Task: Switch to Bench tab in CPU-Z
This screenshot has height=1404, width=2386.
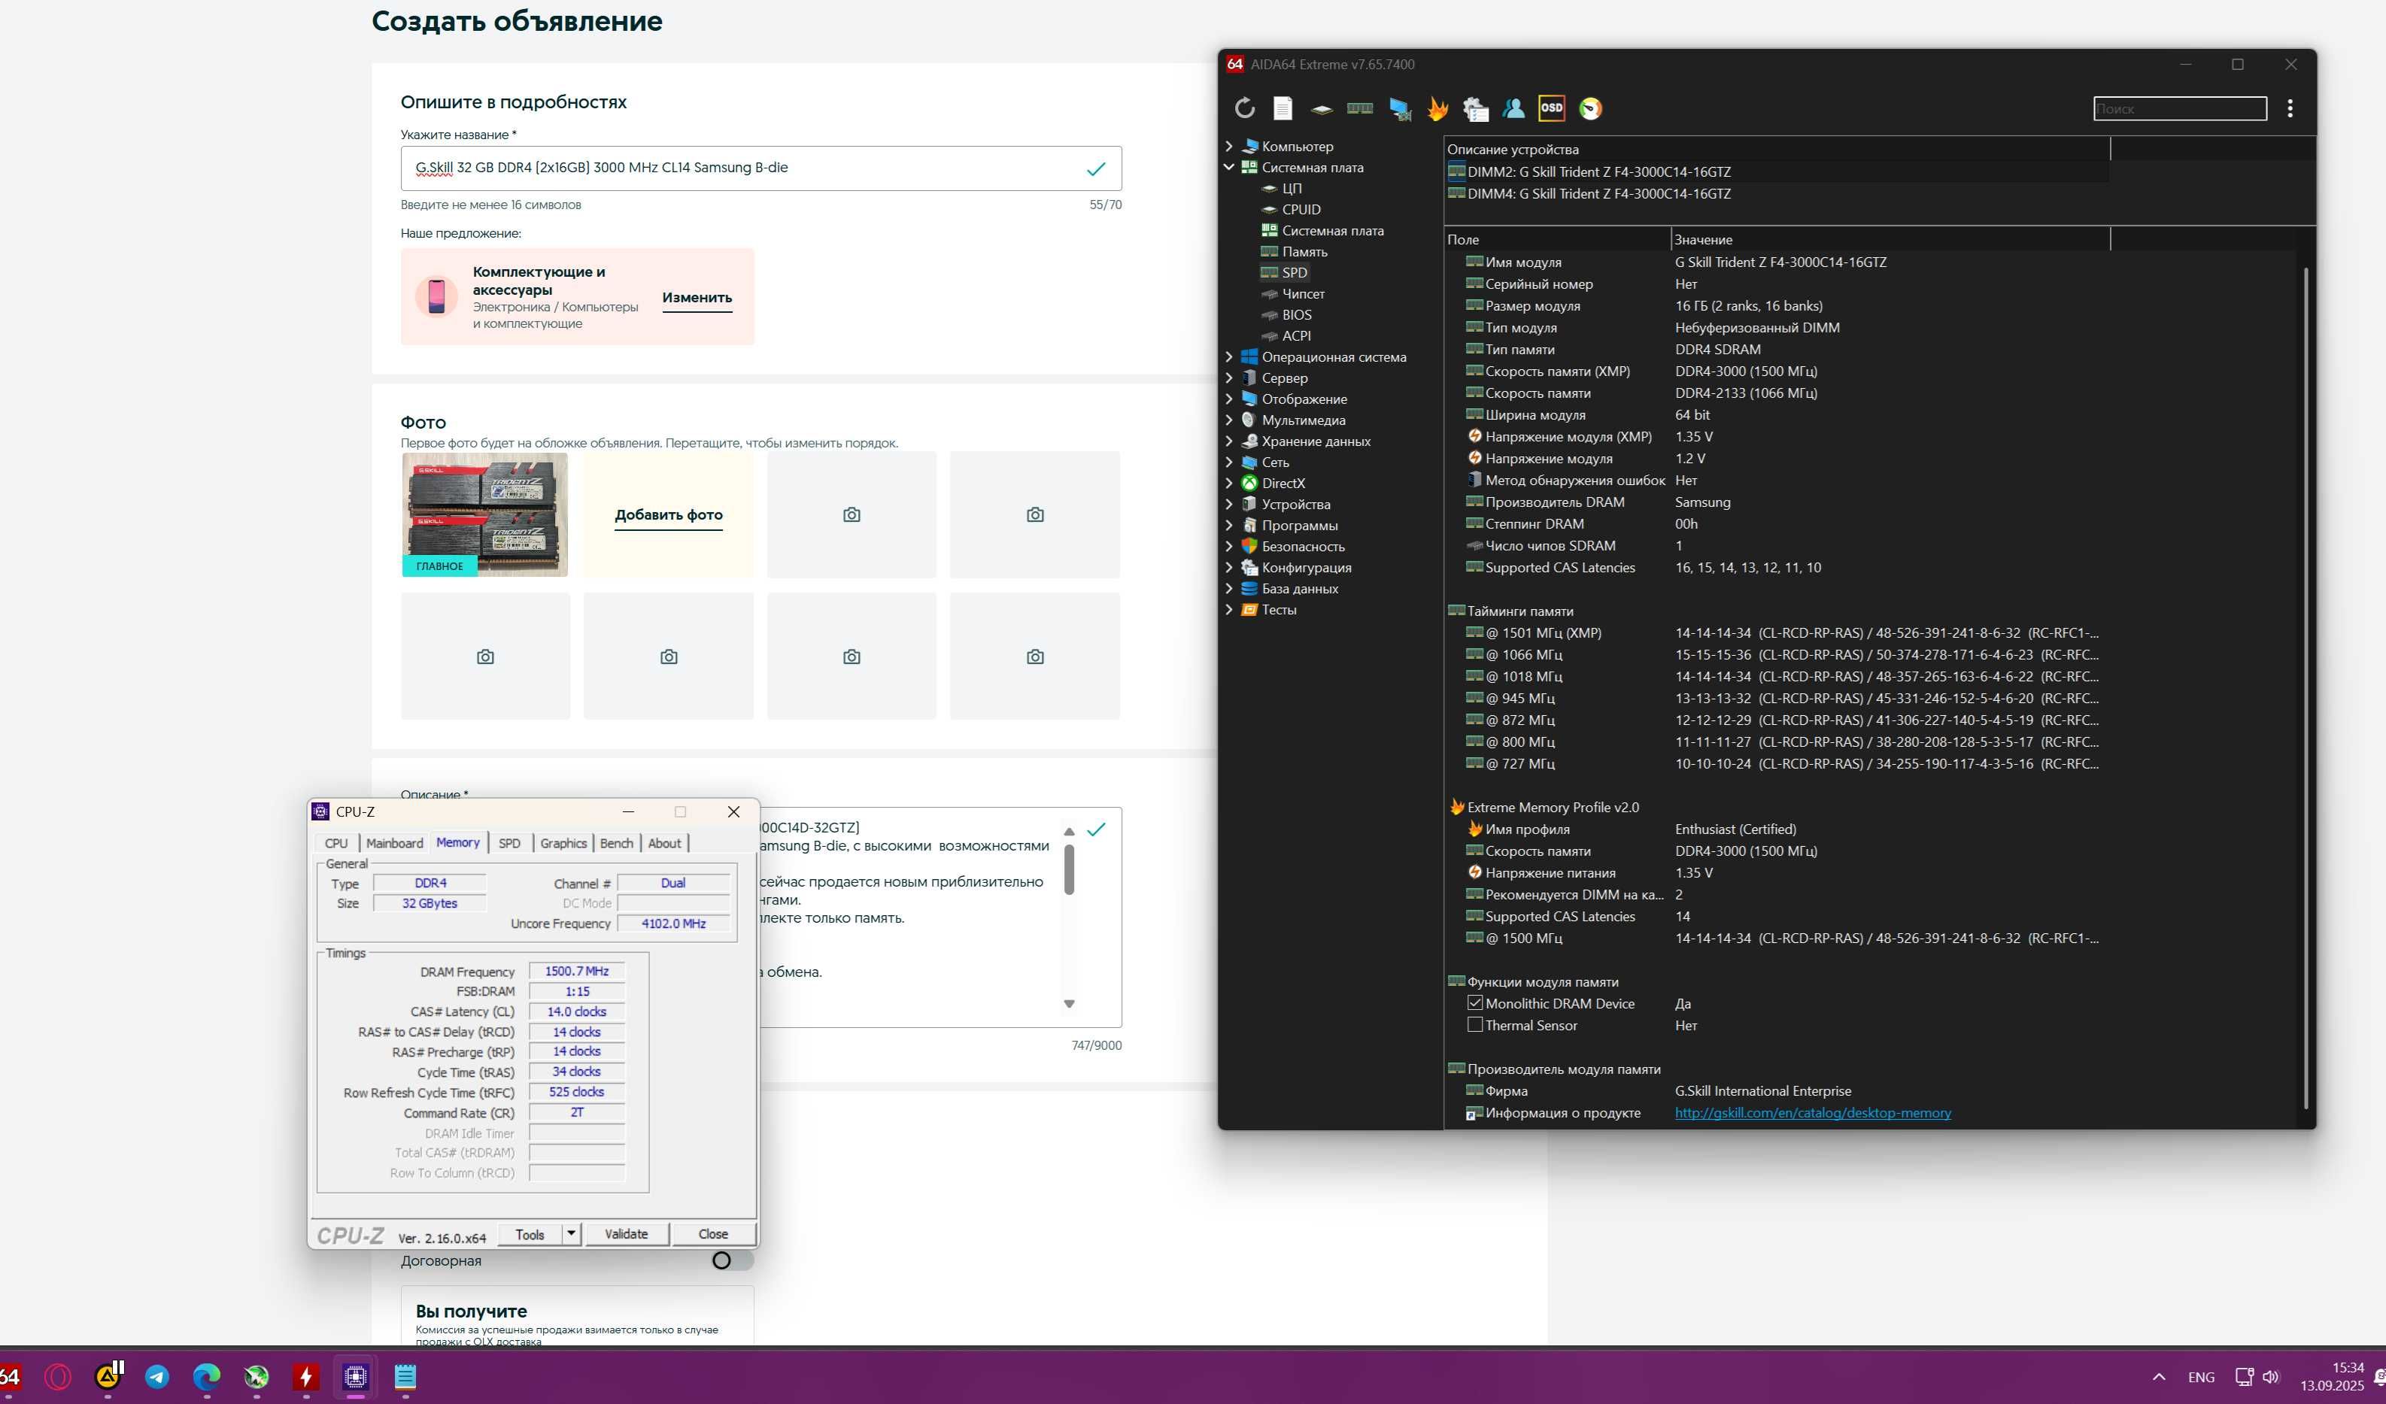Action: [x=616, y=842]
